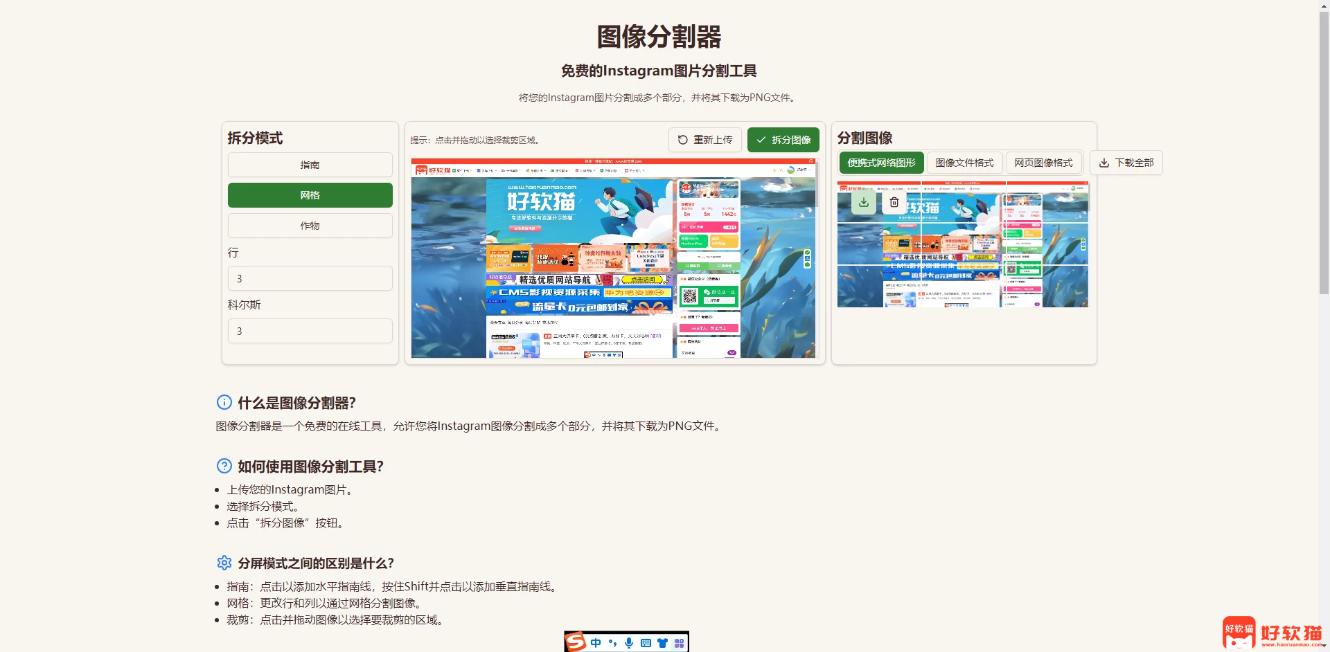This screenshot has width=1330, height=652.
Task: Open the soft keyboard from the IME bar
Action: pos(646,643)
